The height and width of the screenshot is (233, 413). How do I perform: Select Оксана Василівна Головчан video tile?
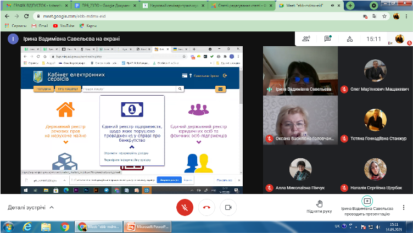pos(300,120)
